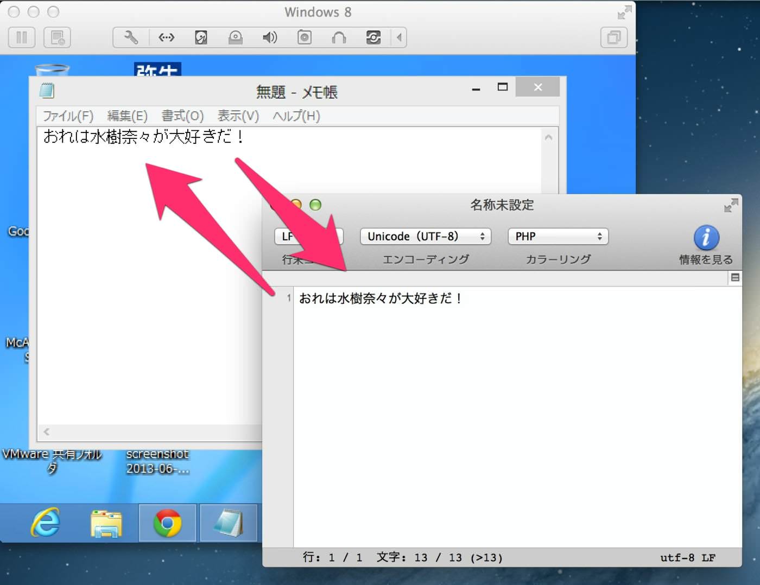
Task: Click the split editor view icon
Action: click(735, 277)
